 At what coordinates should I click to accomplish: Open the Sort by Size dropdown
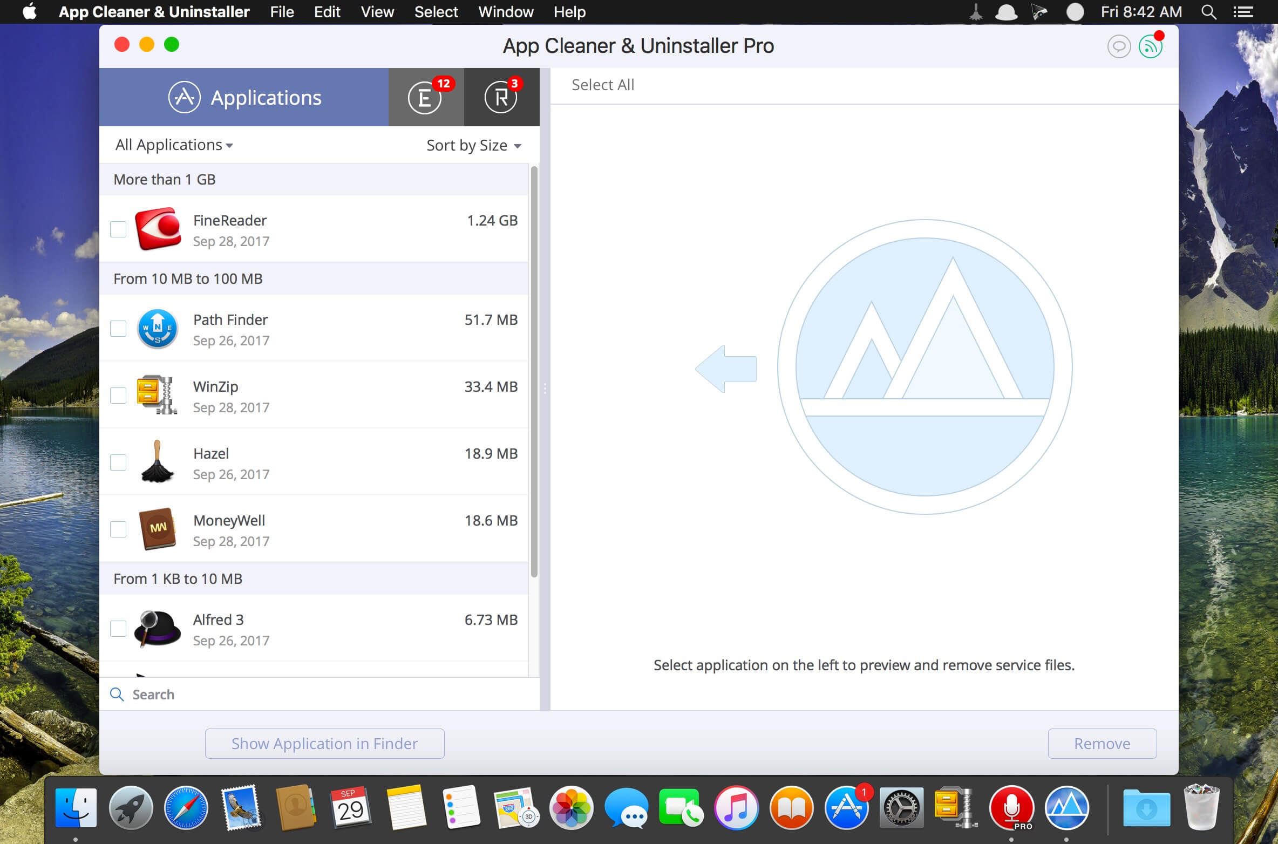click(x=473, y=145)
